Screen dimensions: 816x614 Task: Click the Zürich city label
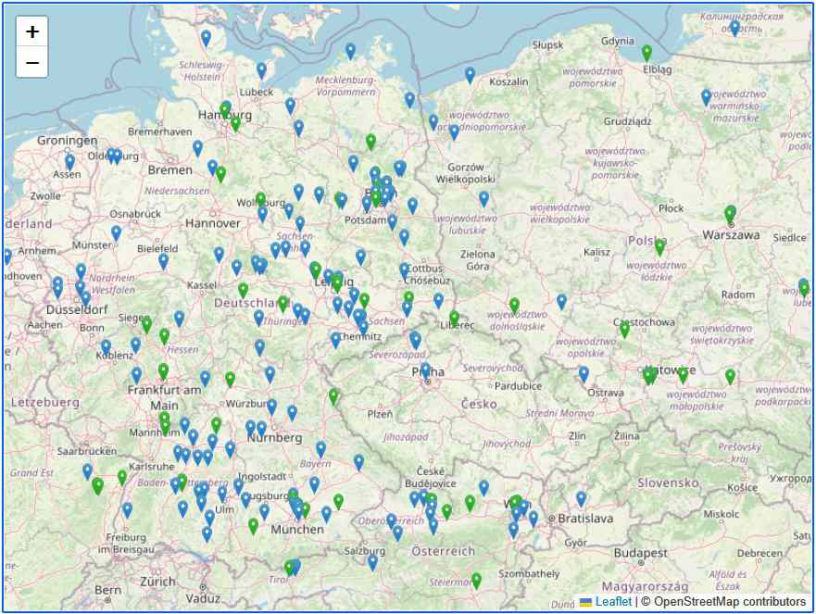(x=157, y=582)
